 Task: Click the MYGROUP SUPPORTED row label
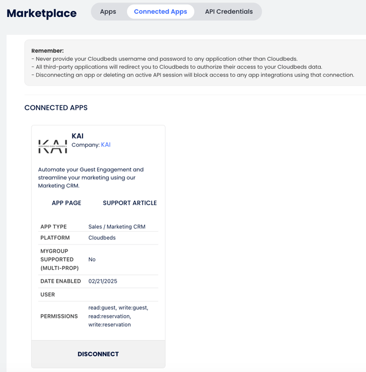(60, 259)
